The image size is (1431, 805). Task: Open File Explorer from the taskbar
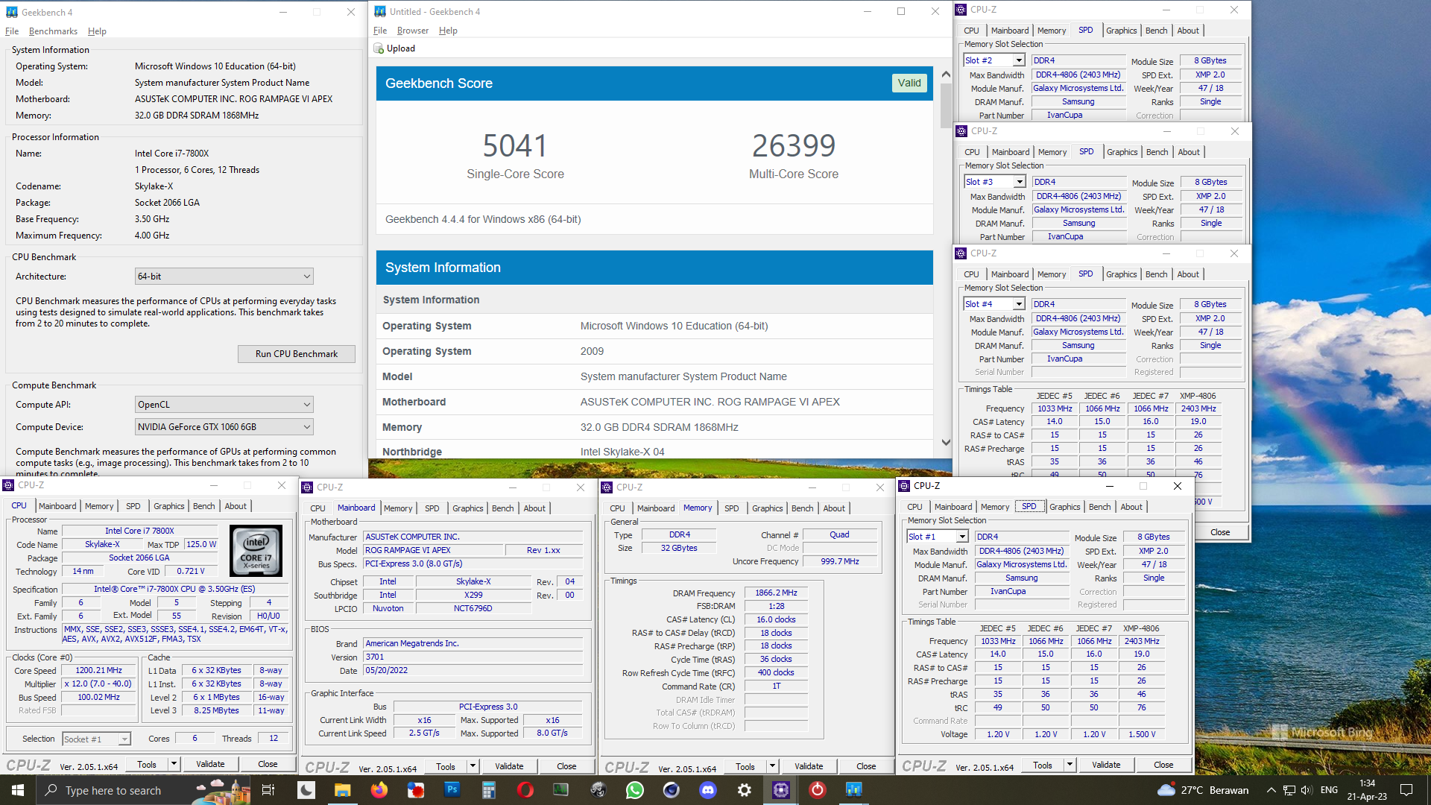(x=342, y=790)
